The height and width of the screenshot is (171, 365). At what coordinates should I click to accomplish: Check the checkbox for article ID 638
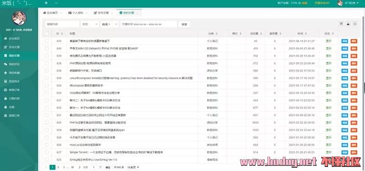47,63
